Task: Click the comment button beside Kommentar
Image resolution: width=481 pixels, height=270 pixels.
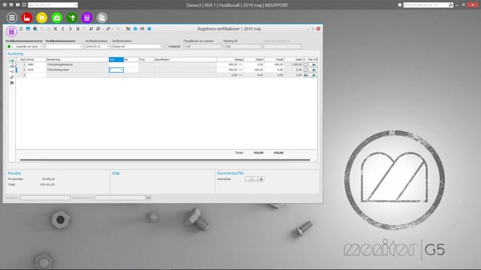Action: point(251,178)
